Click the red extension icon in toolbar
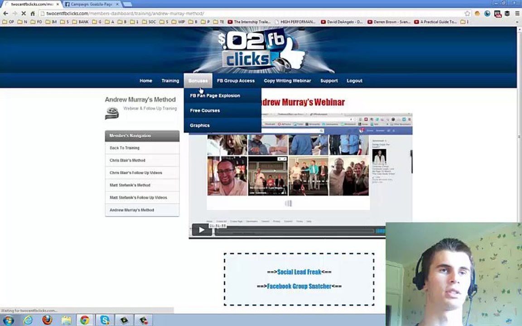This screenshot has height=326, width=522. coord(498,14)
